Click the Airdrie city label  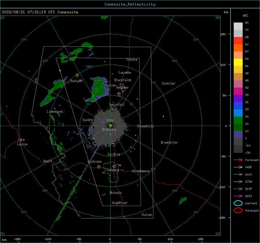(114, 154)
